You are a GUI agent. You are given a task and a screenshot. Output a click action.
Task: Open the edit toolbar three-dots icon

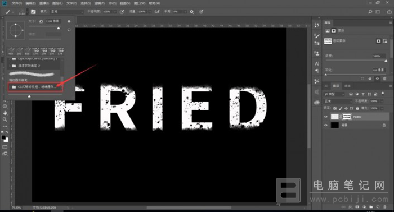pos(5,126)
